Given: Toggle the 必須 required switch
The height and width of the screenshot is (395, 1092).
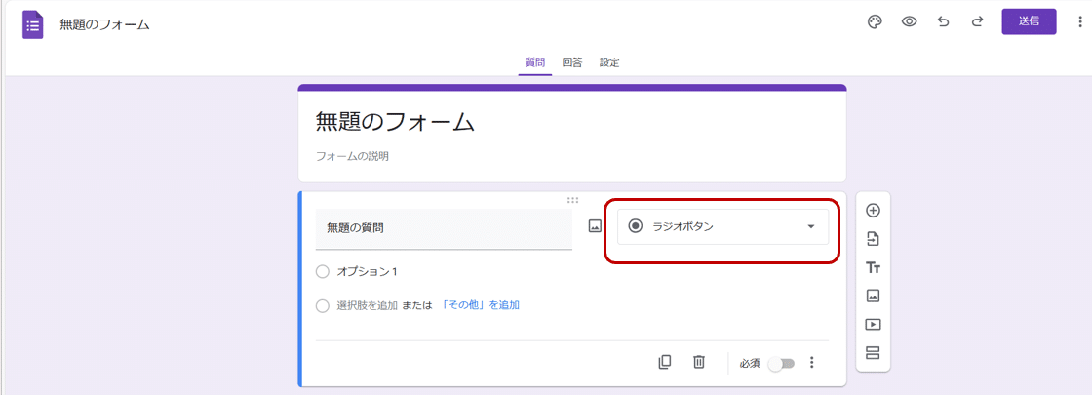Looking at the screenshot, I should click(x=782, y=363).
